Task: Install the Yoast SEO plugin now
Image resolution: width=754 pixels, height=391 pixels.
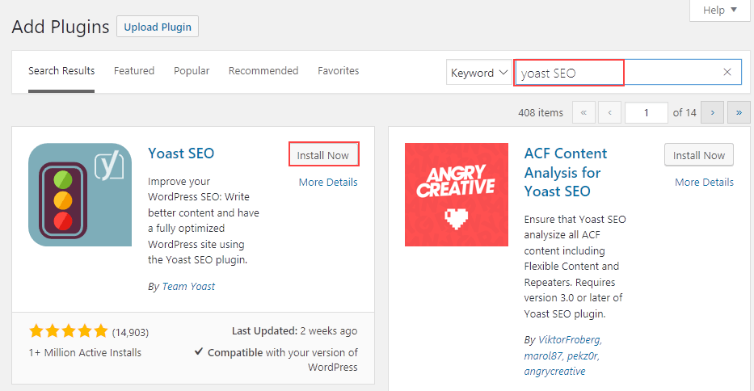Action: pyautogui.click(x=323, y=155)
